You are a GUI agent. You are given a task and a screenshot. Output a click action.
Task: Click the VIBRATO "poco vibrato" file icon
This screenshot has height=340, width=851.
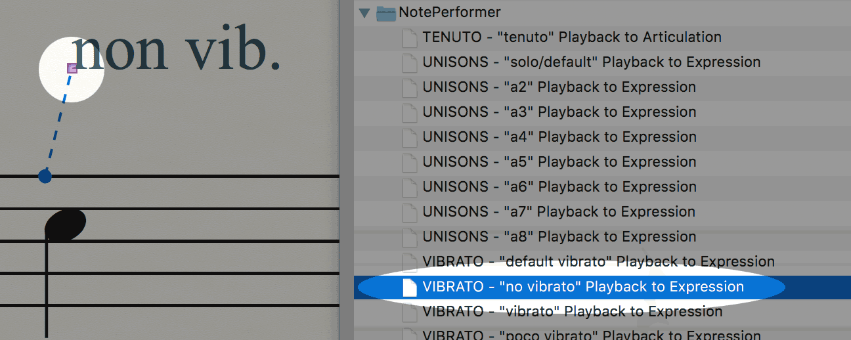tap(410, 333)
